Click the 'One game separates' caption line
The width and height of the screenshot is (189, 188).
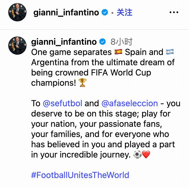[71, 52]
